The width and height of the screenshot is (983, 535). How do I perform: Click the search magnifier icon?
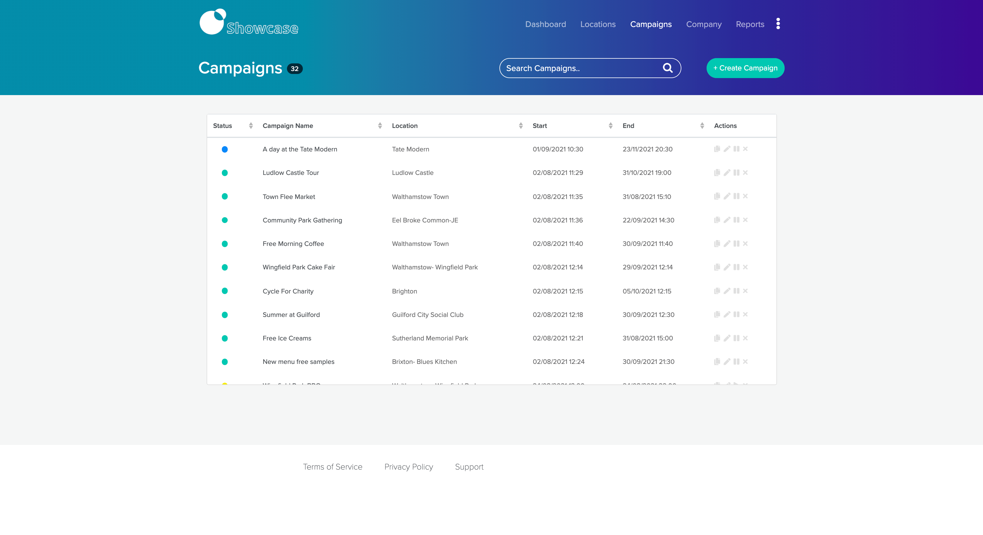tap(668, 68)
